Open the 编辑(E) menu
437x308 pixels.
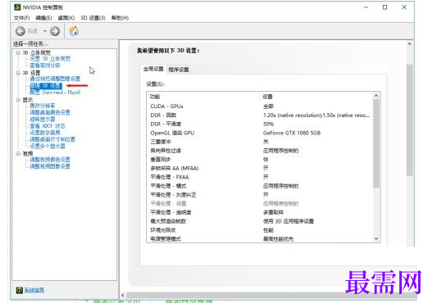tap(43, 18)
